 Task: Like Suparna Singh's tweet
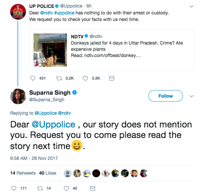point(66,188)
